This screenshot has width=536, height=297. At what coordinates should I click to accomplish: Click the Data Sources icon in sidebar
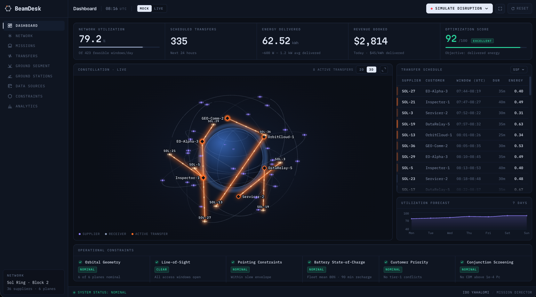click(x=10, y=86)
